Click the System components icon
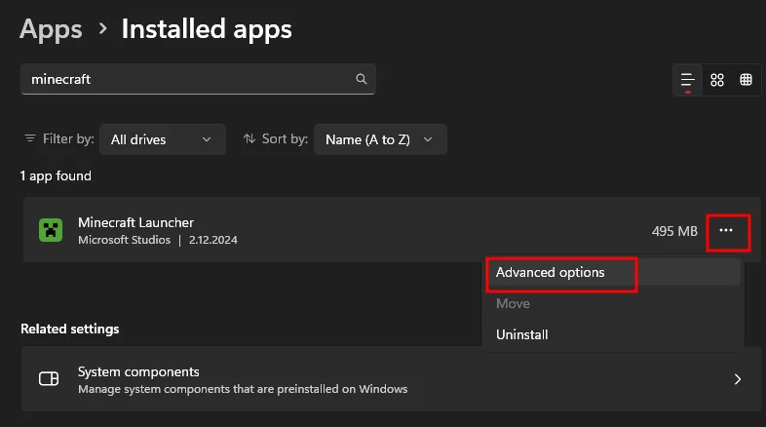Viewport: 766px width, 427px height. 49,378
